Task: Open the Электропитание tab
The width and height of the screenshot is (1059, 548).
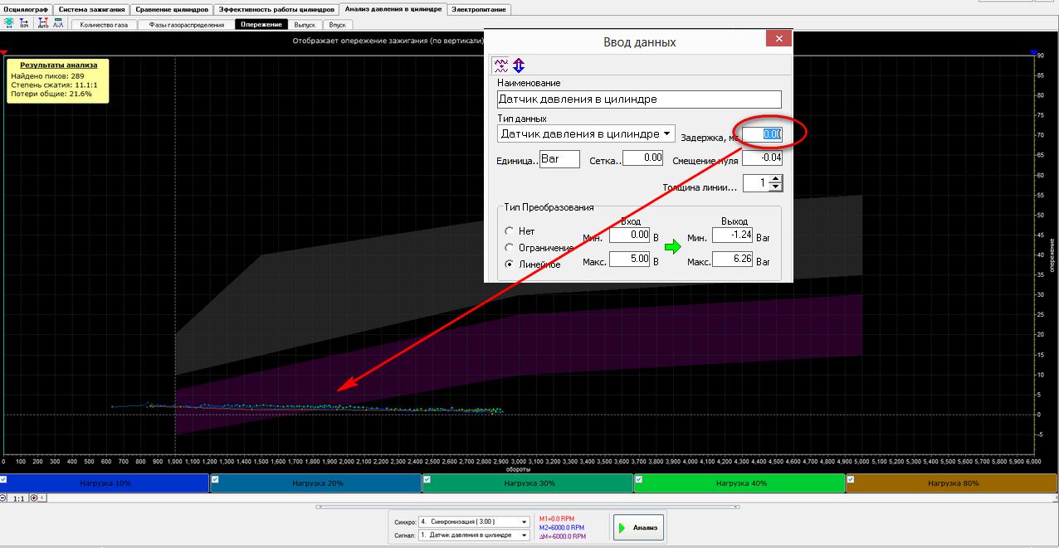Action: (x=479, y=9)
